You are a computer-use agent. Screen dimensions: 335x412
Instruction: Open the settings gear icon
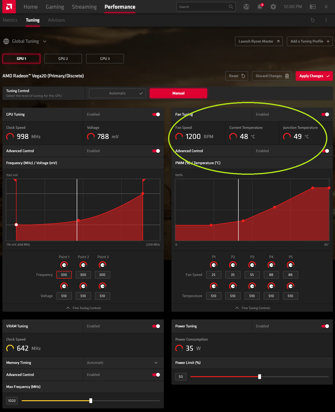[273, 7]
